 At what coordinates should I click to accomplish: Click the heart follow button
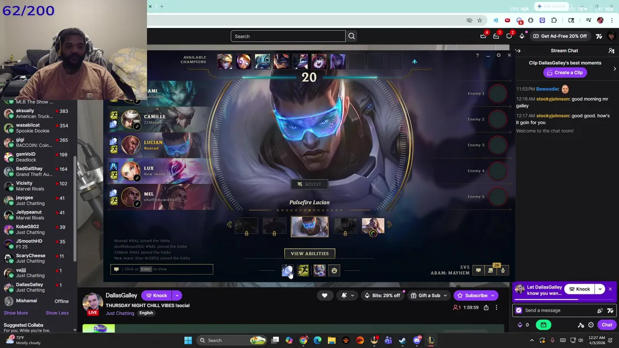point(324,295)
